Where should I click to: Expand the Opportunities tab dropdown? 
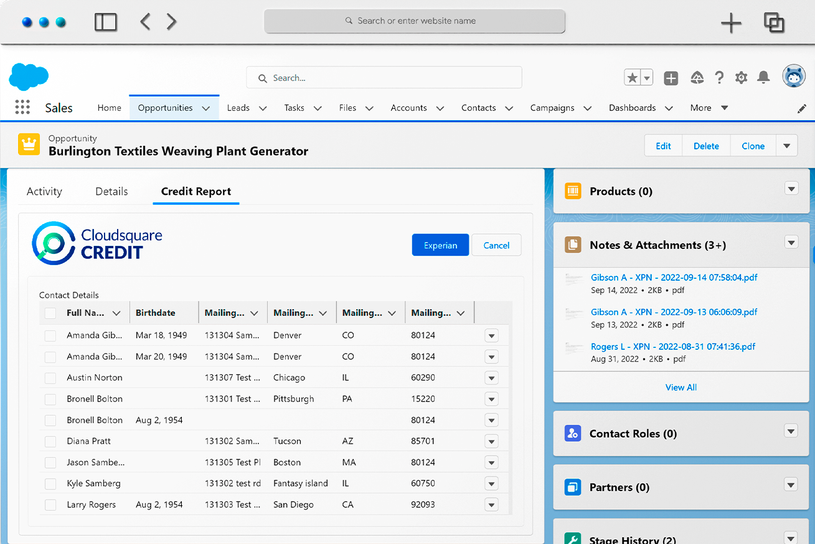[x=207, y=107]
